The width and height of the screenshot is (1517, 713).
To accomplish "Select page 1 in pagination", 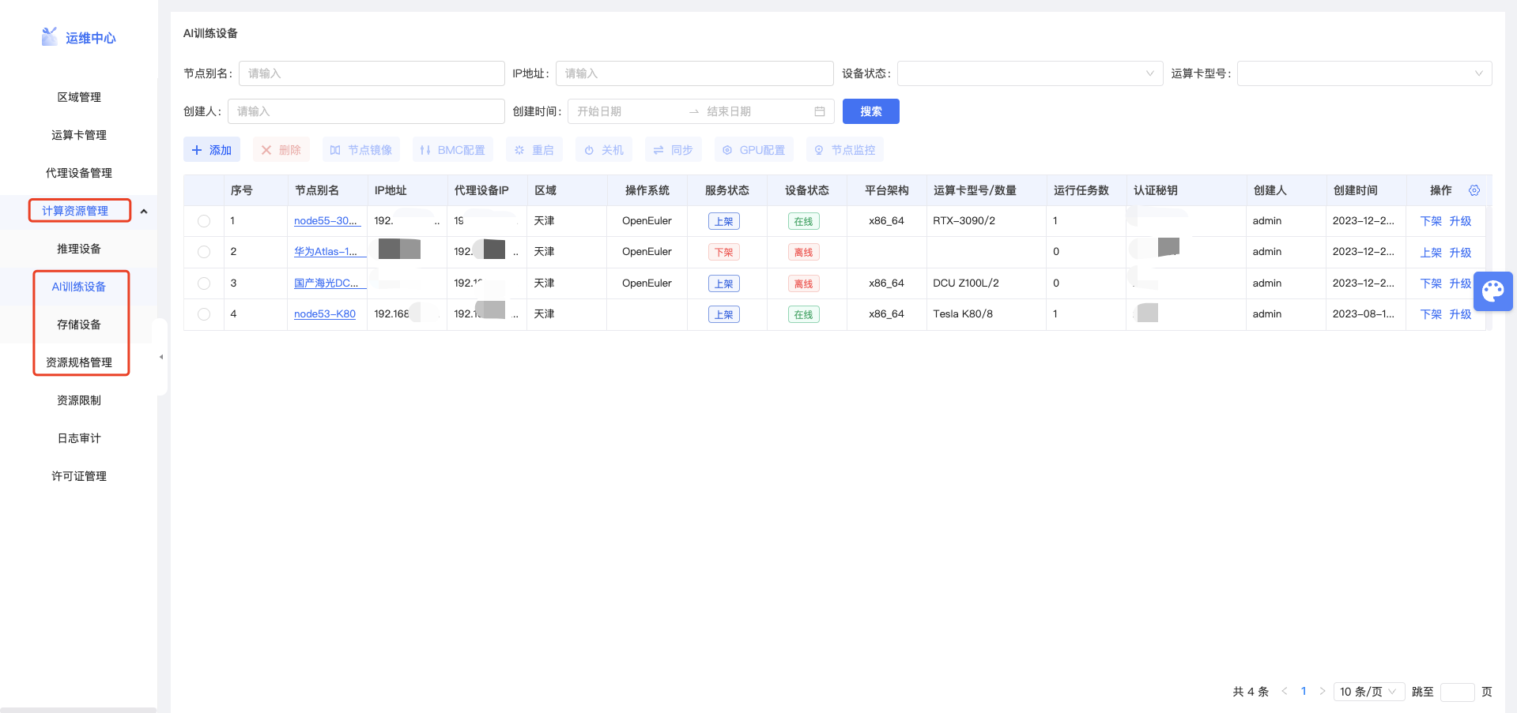I will click(x=1304, y=691).
